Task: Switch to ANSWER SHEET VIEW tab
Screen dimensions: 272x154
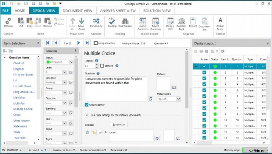Action: (x=118, y=11)
